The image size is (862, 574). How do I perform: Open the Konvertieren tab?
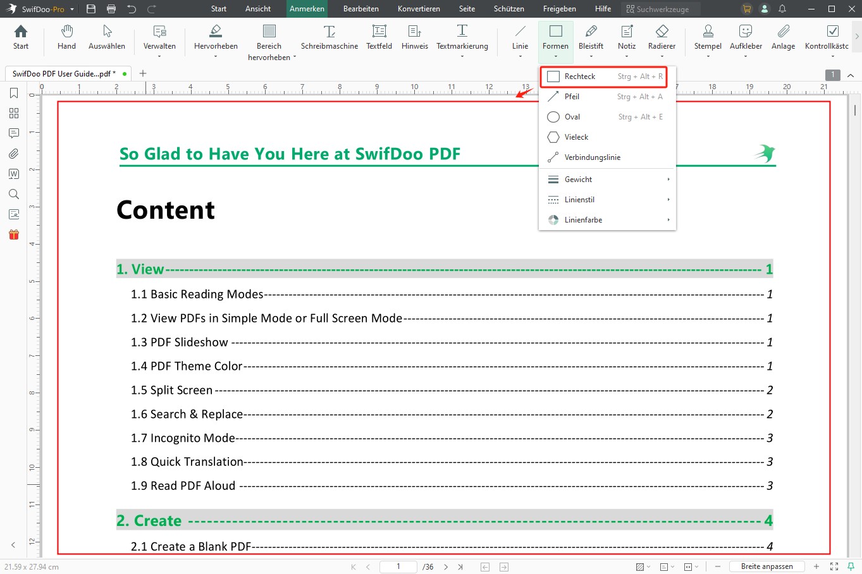(x=419, y=9)
